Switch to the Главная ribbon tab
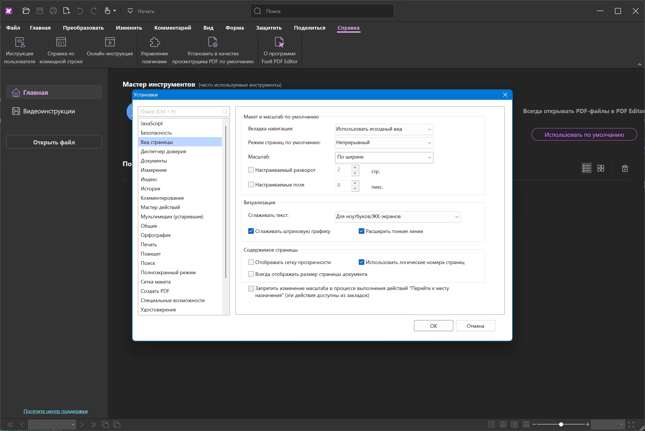The height and width of the screenshot is (431, 645). click(40, 28)
